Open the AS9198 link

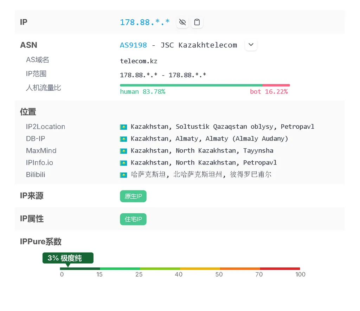pos(133,45)
